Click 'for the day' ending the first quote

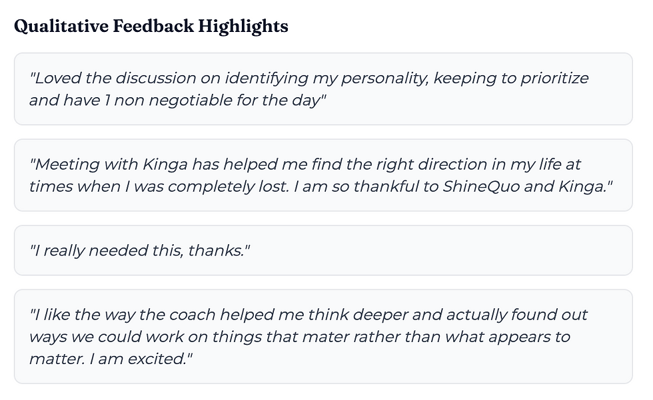[285, 100]
